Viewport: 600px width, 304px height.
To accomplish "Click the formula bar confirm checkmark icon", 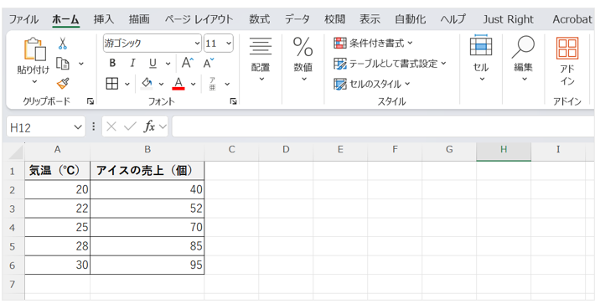I will click(130, 126).
